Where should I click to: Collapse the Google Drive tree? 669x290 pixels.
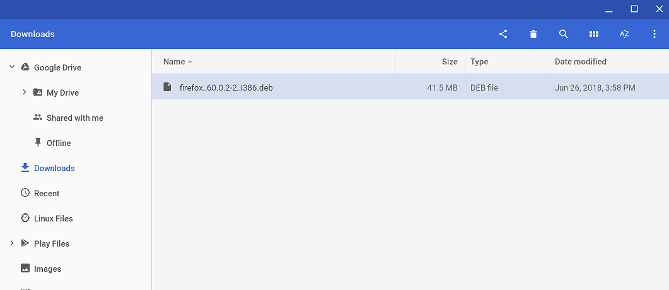[12, 67]
